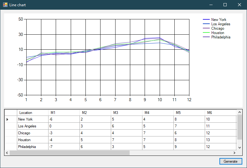
Task: Click the M2 column header
Action: click(95, 113)
